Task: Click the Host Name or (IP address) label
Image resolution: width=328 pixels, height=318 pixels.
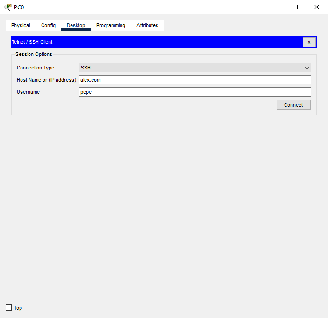Action: point(46,80)
